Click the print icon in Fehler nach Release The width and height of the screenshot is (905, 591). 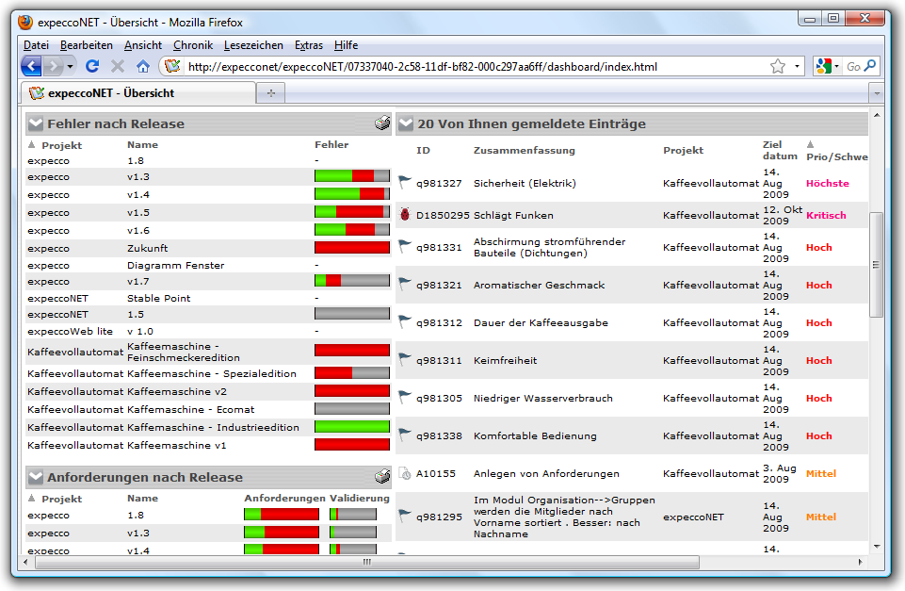[381, 123]
